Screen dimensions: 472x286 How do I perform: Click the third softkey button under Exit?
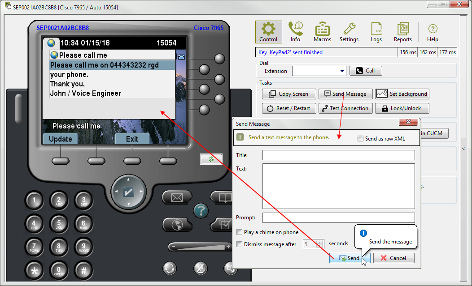132,161
